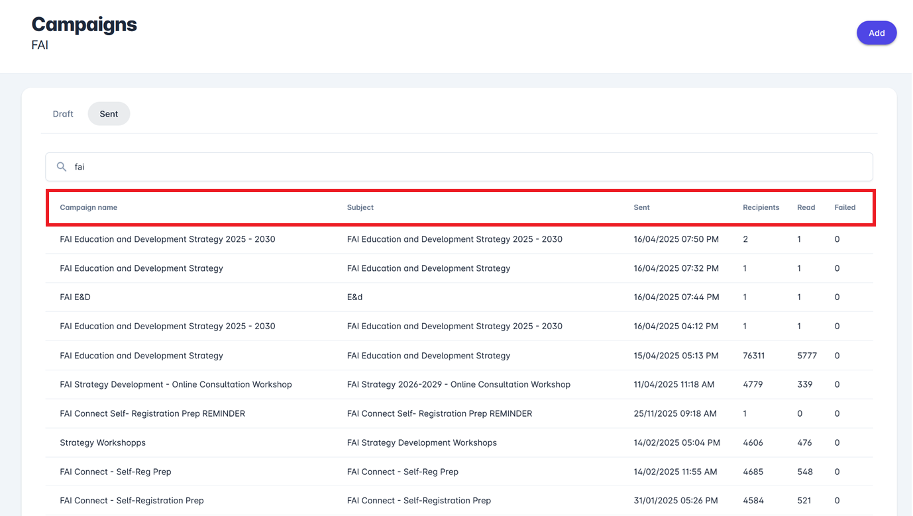913x516 pixels.
Task: Focus the campaign search field containing 'fai'
Action: coord(464,167)
